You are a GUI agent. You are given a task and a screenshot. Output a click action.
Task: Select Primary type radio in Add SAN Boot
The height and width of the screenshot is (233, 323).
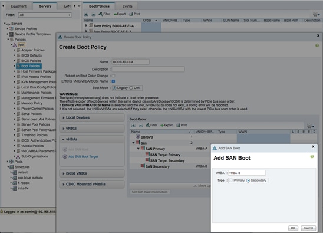point(231,181)
